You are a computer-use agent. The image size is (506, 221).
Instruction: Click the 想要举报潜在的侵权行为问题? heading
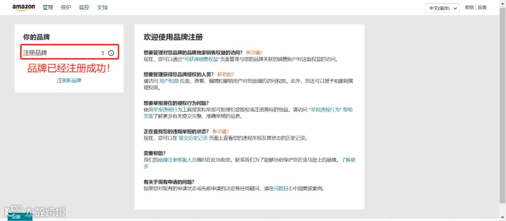[176, 103]
